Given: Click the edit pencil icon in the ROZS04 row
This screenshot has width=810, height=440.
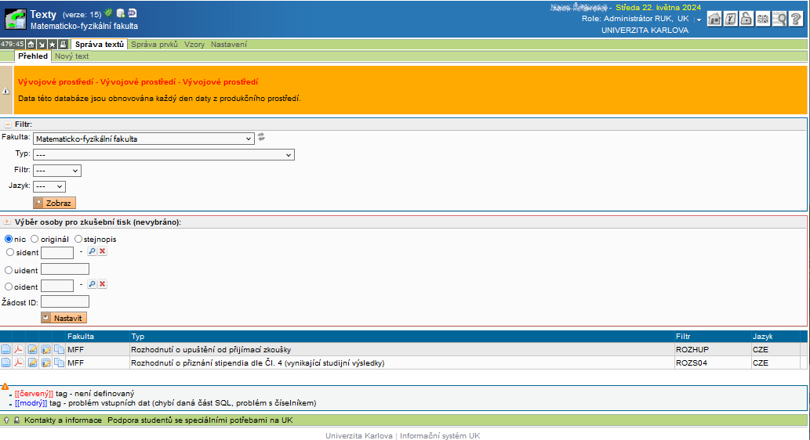Looking at the screenshot, I should pyautogui.click(x=33, y=363).
